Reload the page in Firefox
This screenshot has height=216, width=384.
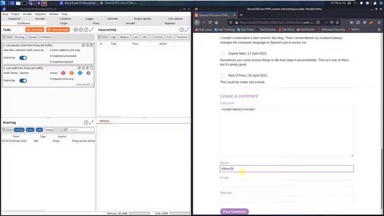pos(210,22)
